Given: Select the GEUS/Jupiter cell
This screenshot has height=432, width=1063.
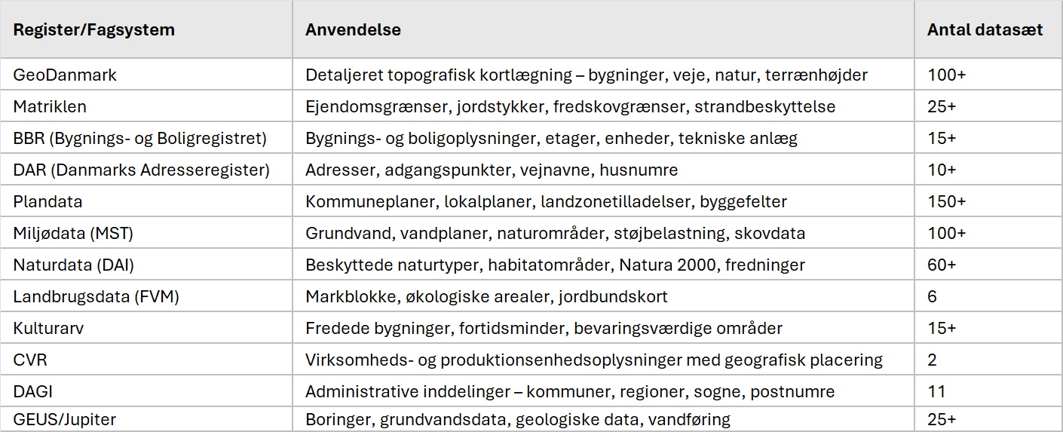Looking at the screenshot, I should click(x=65, y=419).
